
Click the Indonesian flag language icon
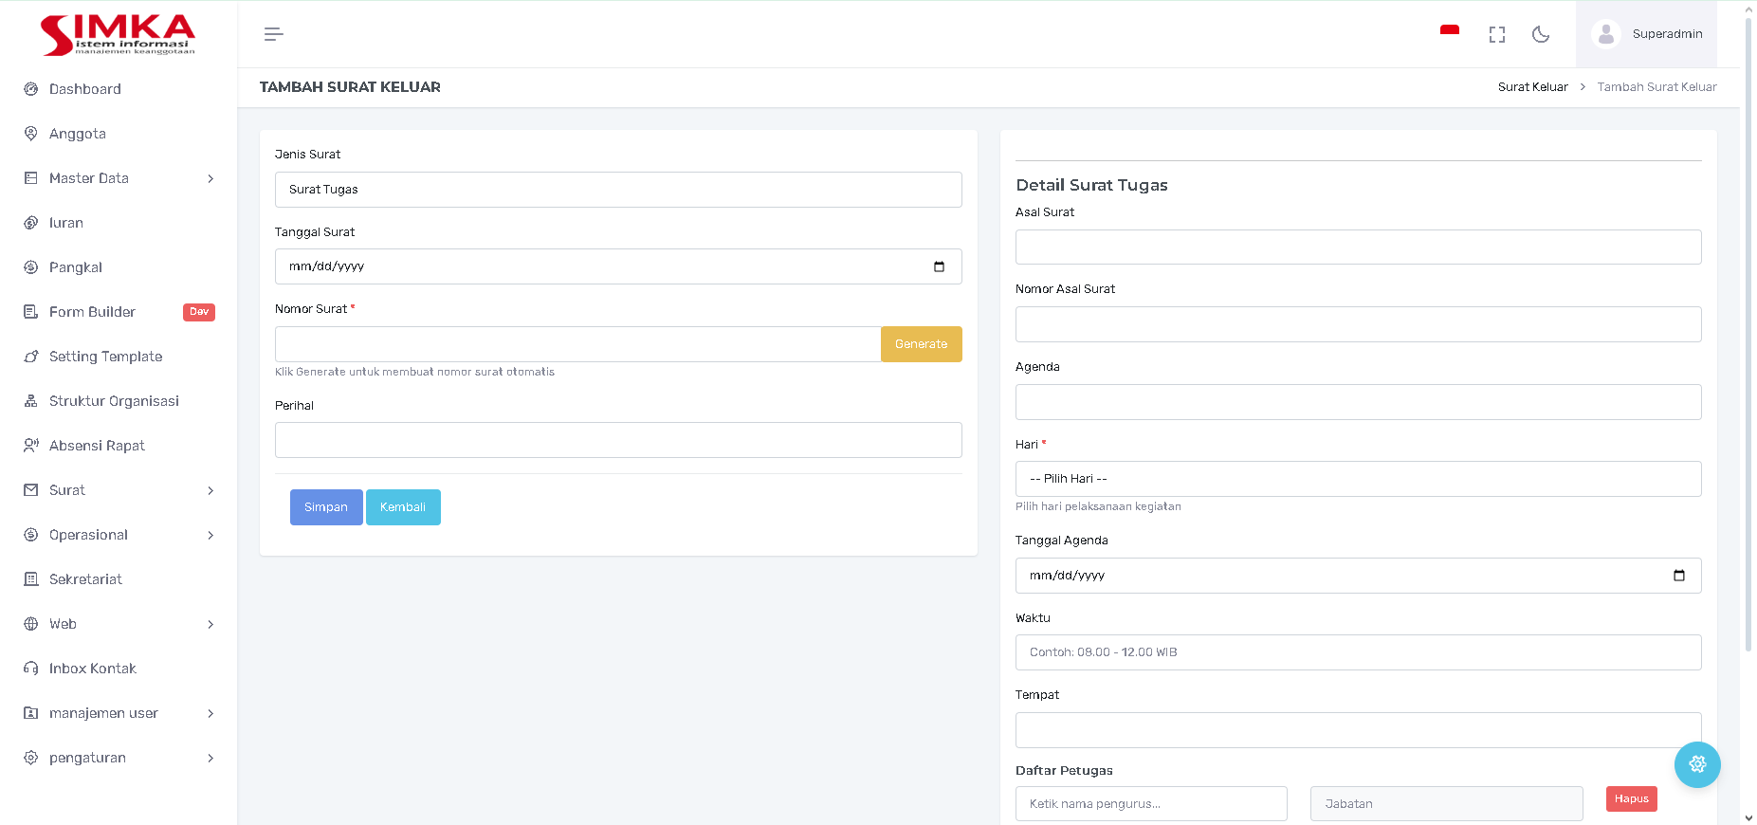(x=1449, y=31)
